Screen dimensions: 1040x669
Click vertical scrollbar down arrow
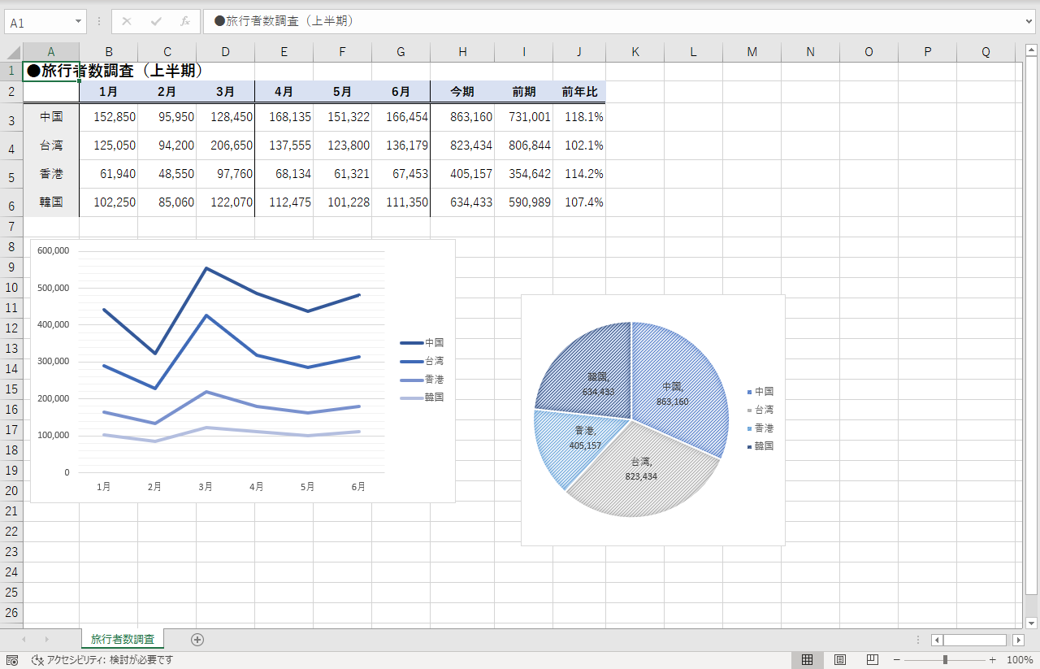[x=1032, y=623]
